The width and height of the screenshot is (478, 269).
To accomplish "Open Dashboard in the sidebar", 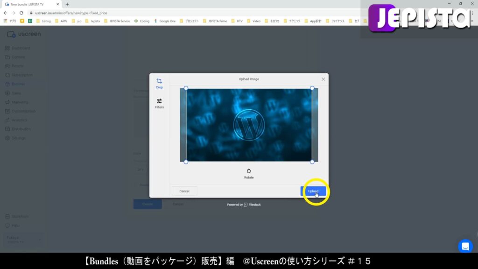I will [x=18, y=48].
